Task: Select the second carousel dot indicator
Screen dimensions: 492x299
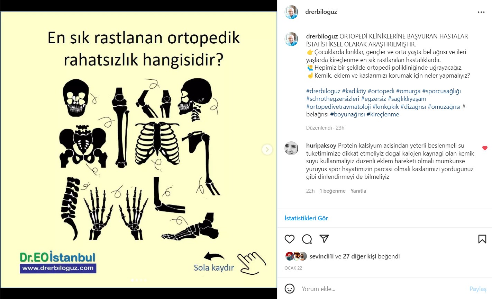Action: click(x=137, y=280)
